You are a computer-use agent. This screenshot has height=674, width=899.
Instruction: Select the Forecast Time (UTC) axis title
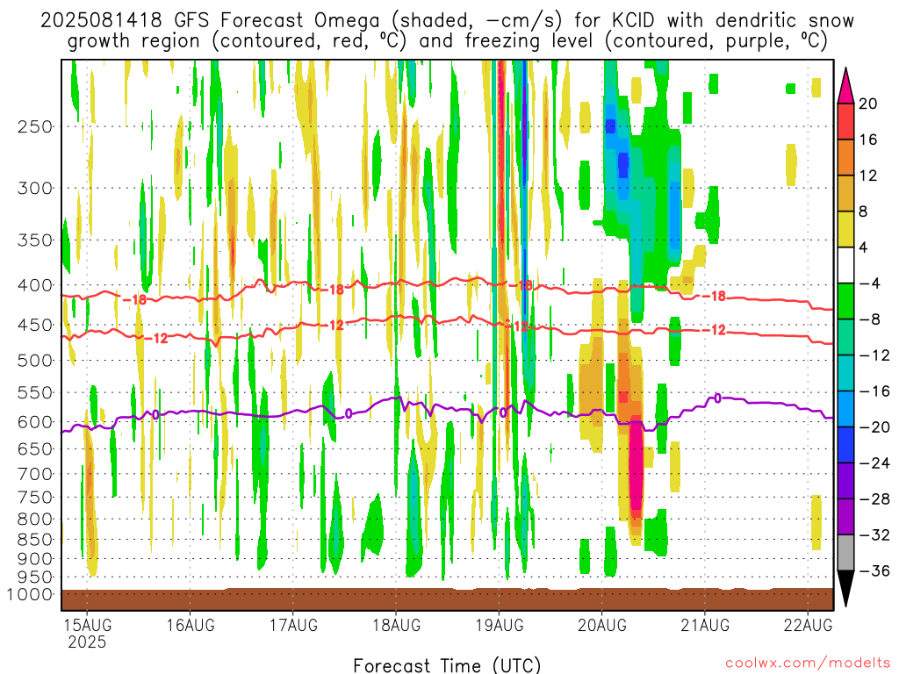(447, 665)
